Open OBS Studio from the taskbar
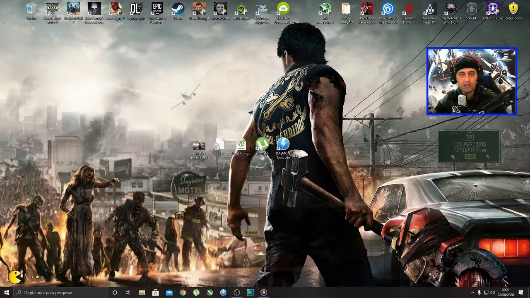530x298 pixels. tap(237, 293)
